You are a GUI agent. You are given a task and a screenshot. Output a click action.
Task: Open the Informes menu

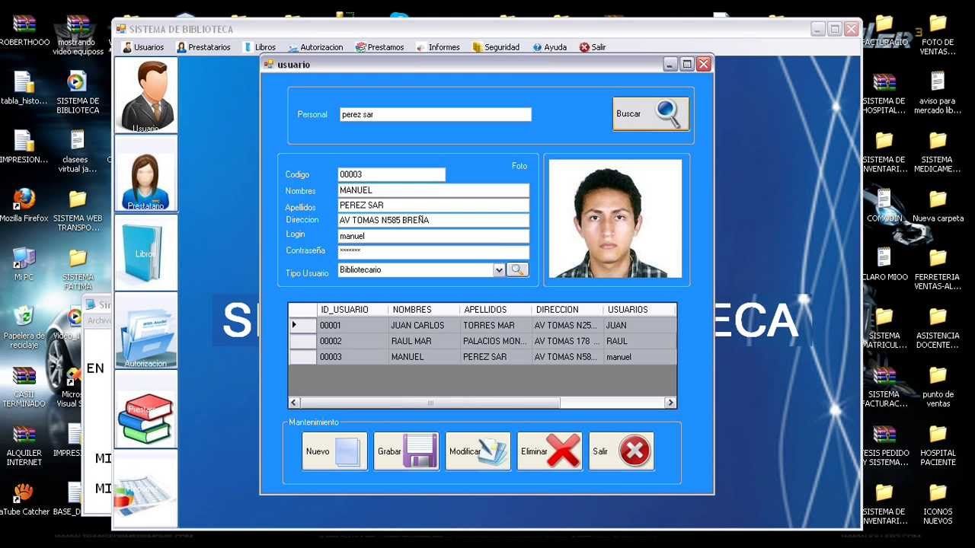tap(438, 47)
